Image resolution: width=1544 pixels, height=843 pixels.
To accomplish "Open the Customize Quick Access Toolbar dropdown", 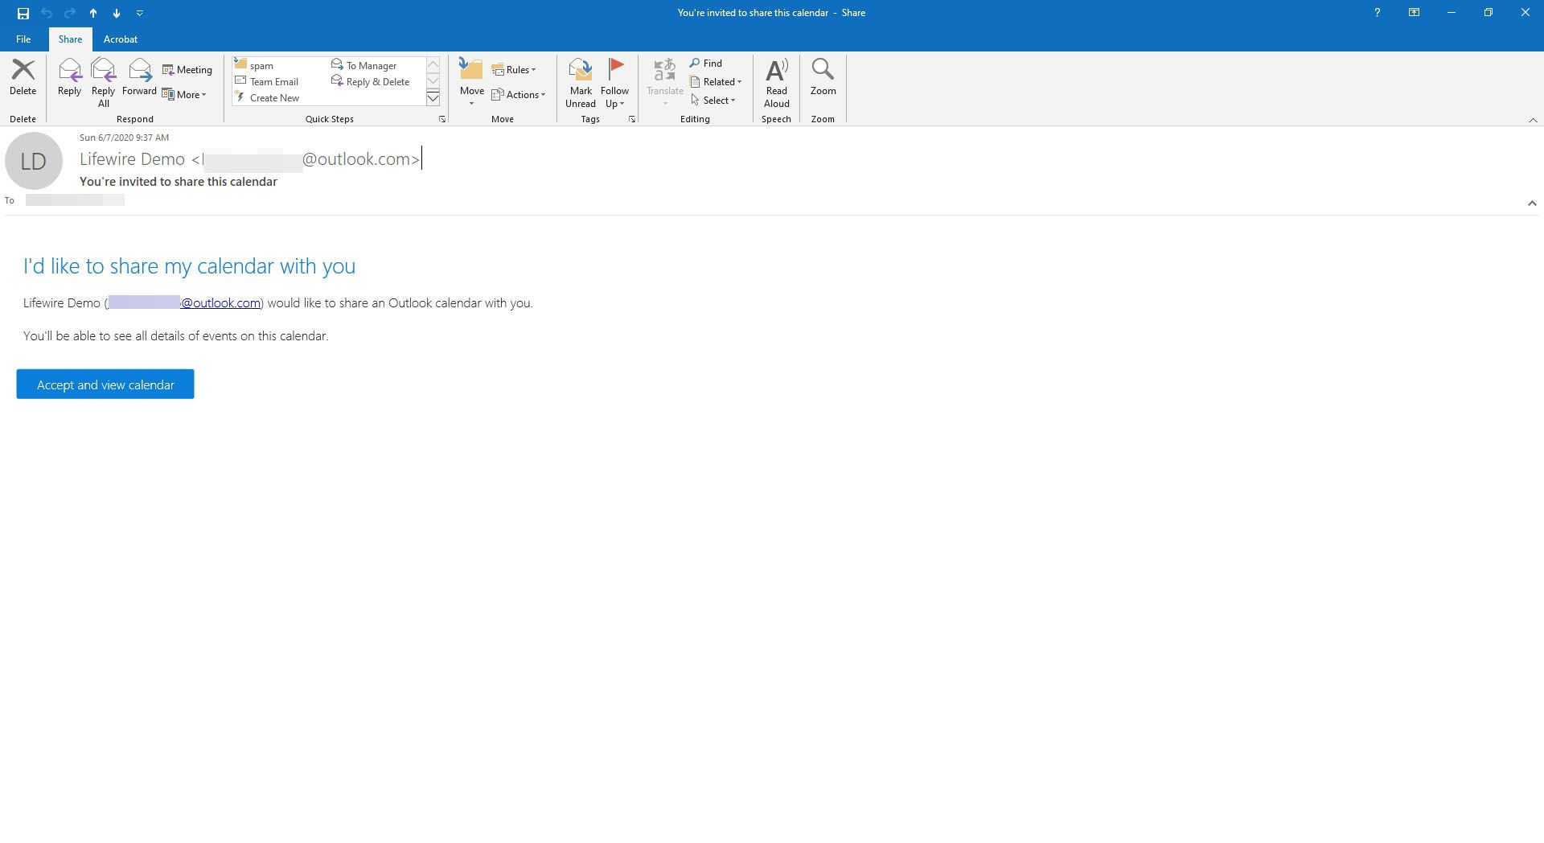I will pos(140,13).
